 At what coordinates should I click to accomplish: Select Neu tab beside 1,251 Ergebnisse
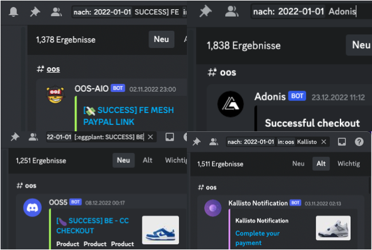tap(123, 160)
